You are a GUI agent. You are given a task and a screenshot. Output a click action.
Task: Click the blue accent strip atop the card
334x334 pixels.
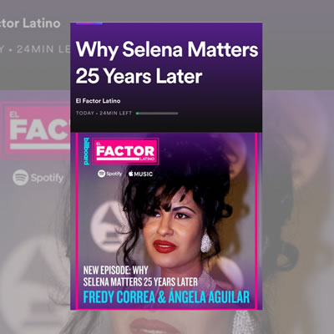89,23
